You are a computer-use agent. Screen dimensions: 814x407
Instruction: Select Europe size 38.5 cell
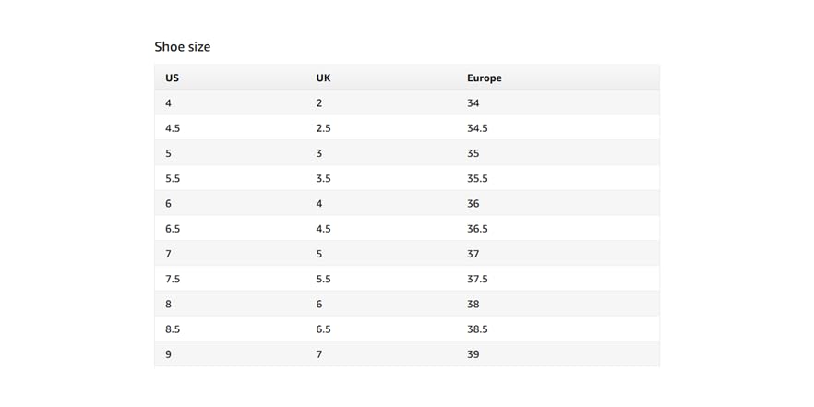pyautogui.click(x=477, y=329)
